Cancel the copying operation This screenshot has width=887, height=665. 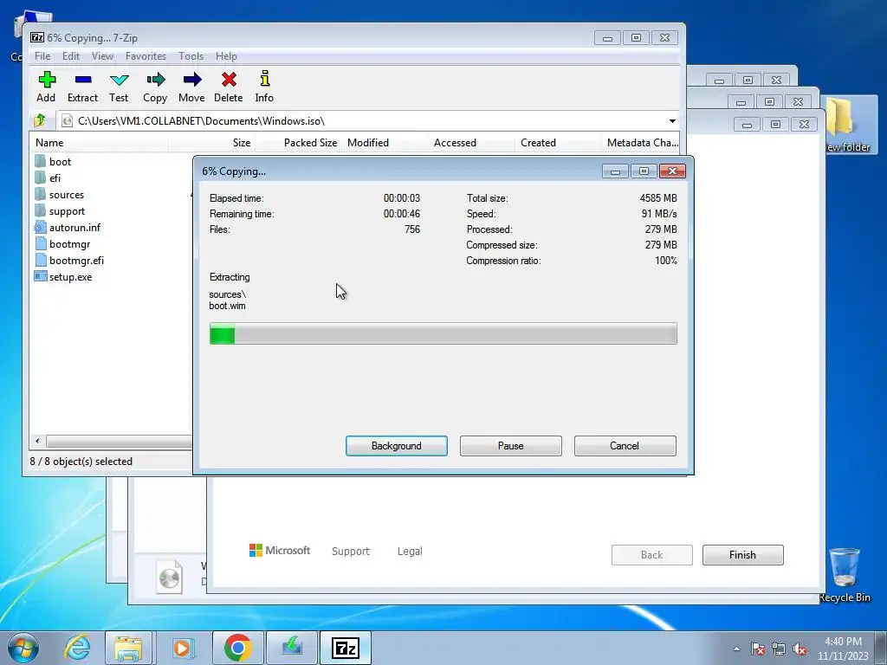pos(625,446)
